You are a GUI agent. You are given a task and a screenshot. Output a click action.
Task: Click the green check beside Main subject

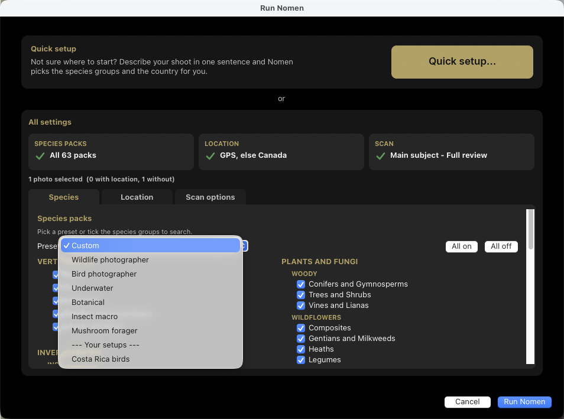point(381,156)
